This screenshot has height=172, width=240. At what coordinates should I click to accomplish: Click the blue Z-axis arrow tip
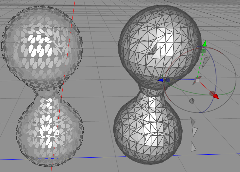pos(160,80)
